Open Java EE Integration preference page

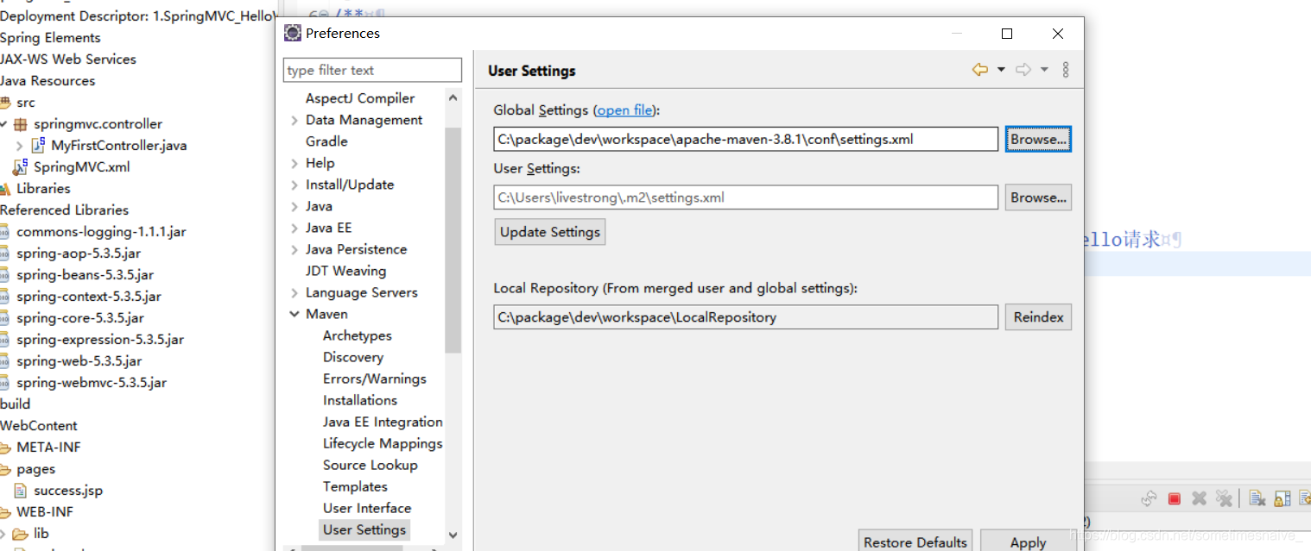[383, 422]
